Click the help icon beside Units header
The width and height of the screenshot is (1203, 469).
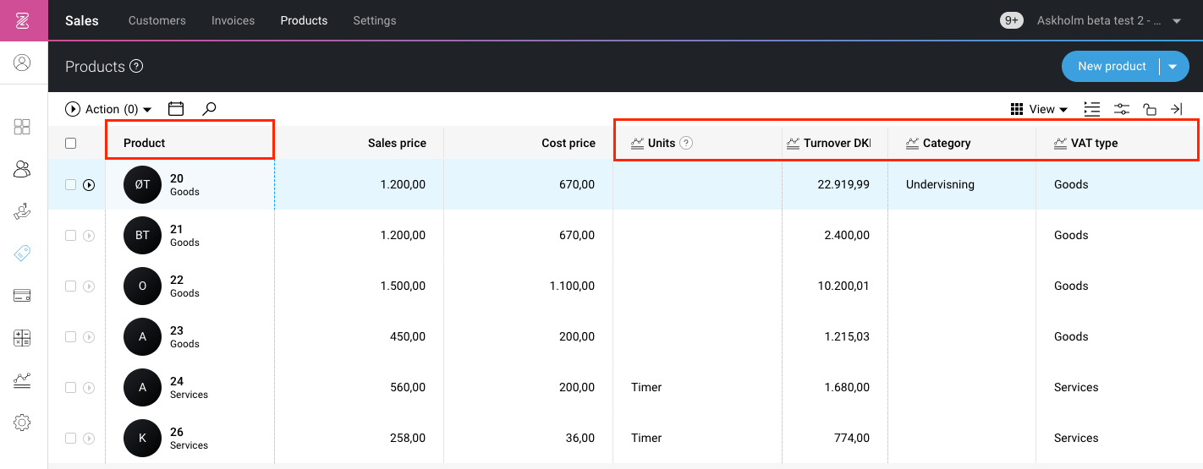coord(686,143)
